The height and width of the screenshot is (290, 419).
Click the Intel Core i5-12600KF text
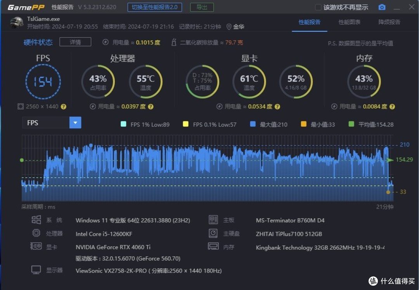[x=104, y=234]
